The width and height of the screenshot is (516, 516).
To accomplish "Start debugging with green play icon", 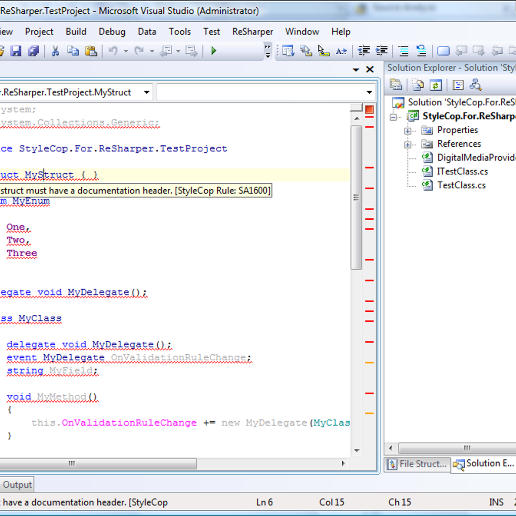I will tap(214, 51).
